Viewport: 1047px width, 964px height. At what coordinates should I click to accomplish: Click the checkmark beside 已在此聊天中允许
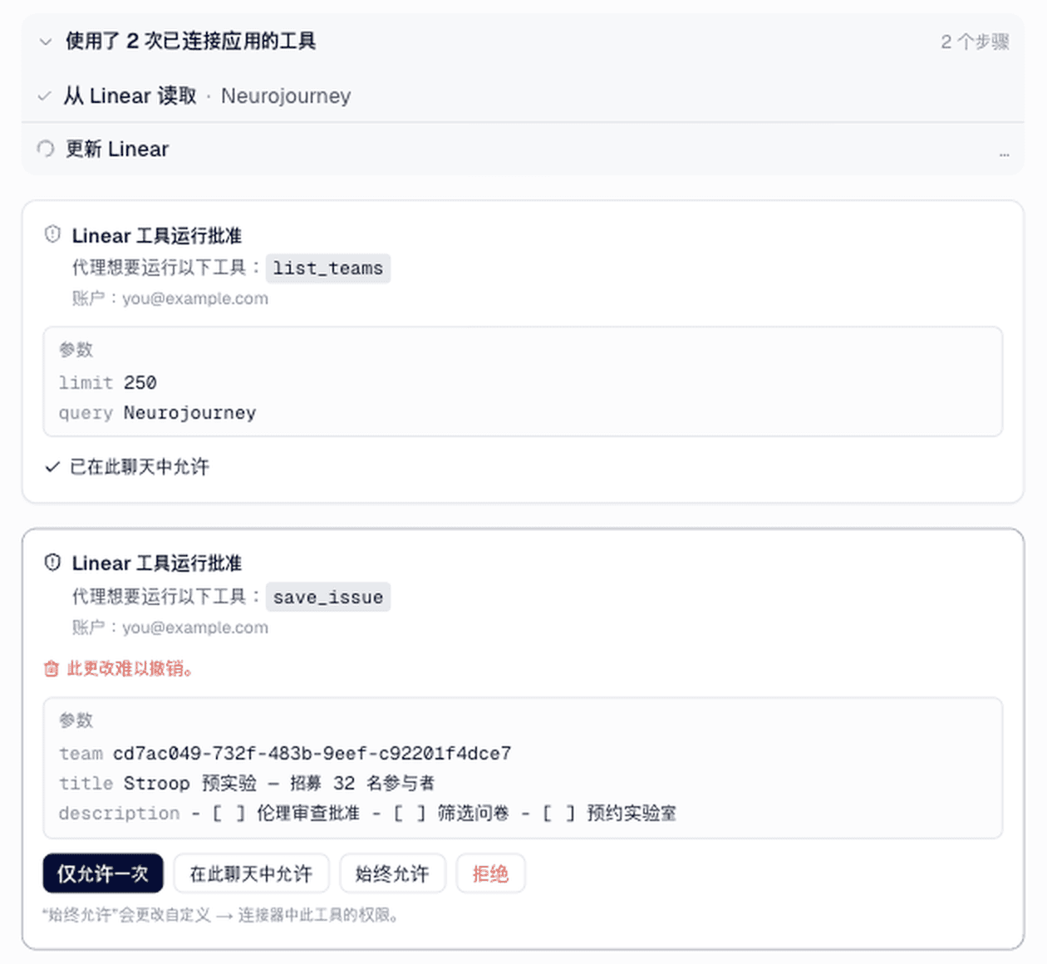click(52, 467)
